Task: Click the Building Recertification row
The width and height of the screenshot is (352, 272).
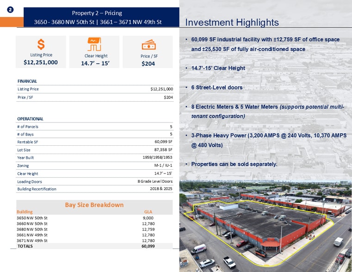Action: [x=95, y=189]
